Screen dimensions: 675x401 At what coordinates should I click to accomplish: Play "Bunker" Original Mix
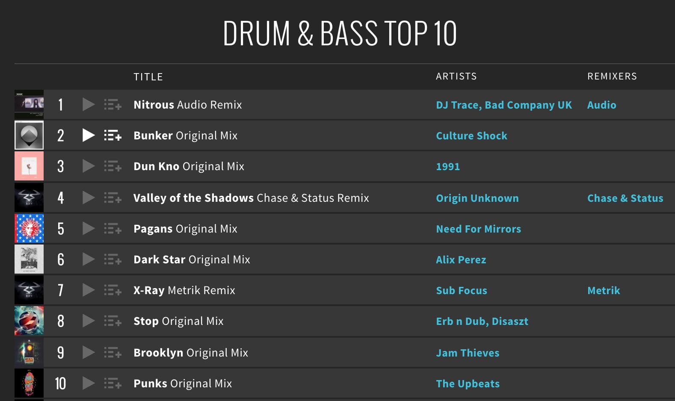click(x=89, y=135)
